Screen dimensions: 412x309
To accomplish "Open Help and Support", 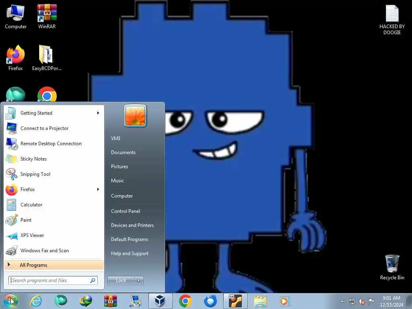I will tap(130, 253).
